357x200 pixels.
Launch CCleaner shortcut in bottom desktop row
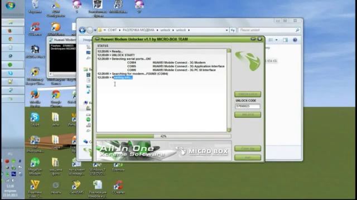[118, 187]
